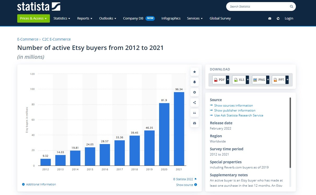This screenshot has height=195, width=316.
Task: Click the 2015 bar in the chart
Action: (90, 157)
